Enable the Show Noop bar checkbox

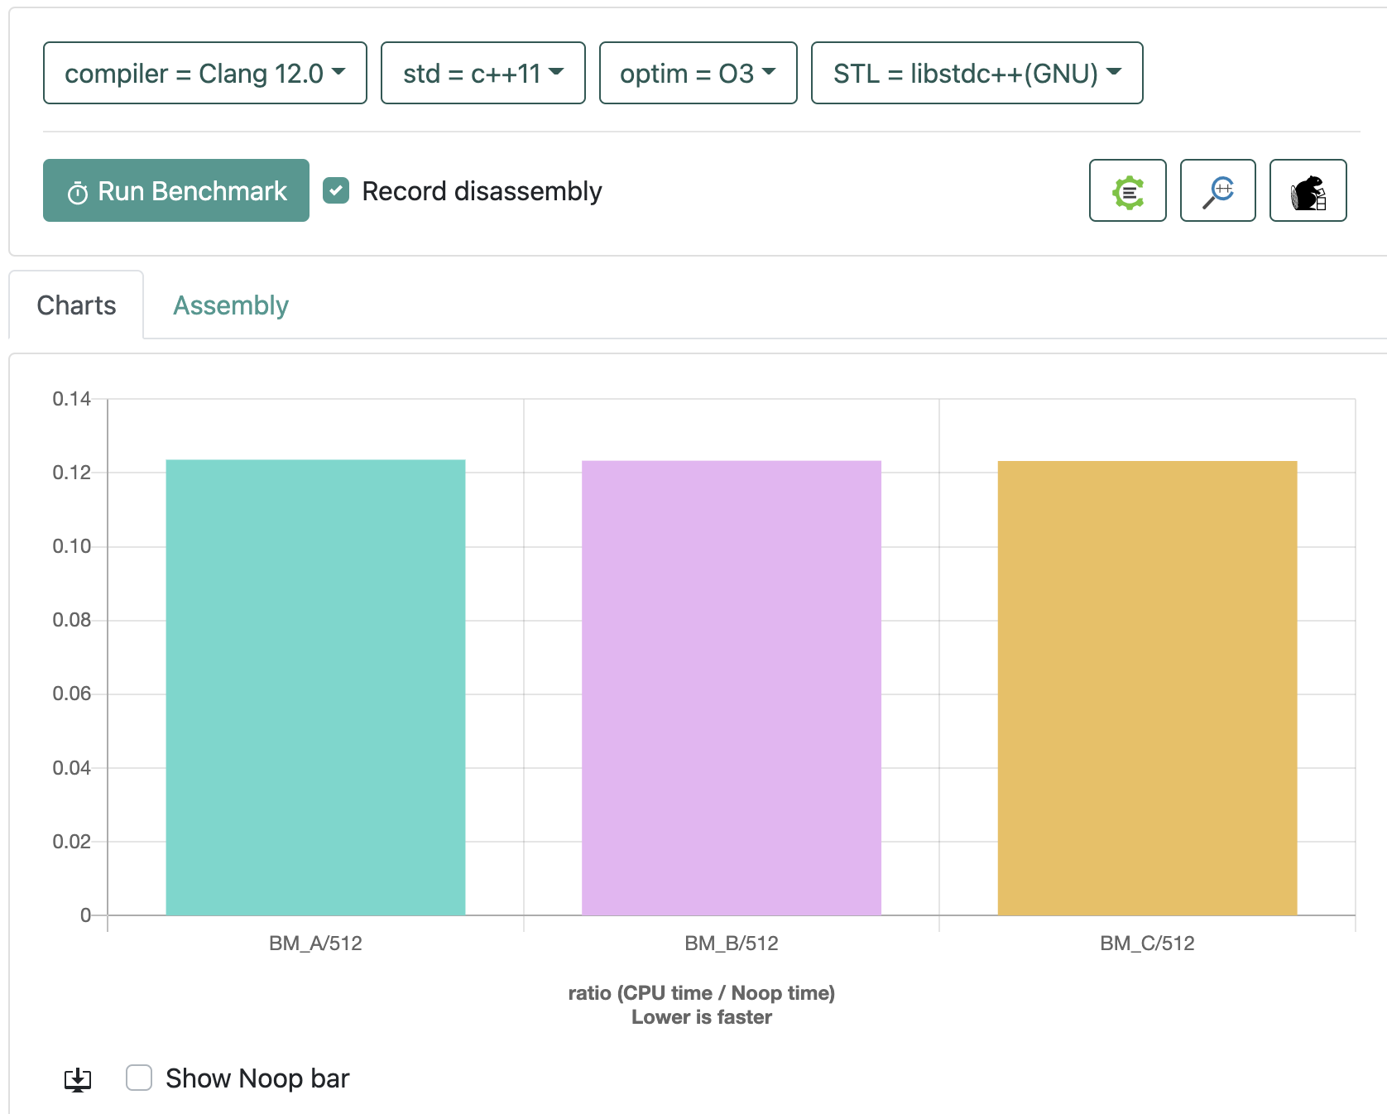click(139, 1078)
